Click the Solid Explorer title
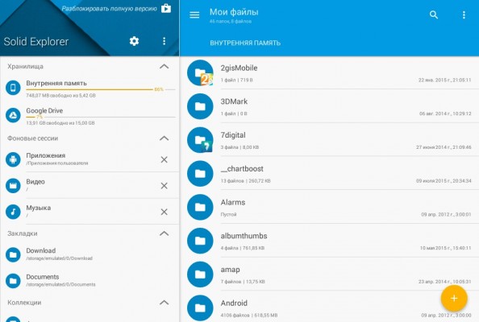 (x=36, y=42)
